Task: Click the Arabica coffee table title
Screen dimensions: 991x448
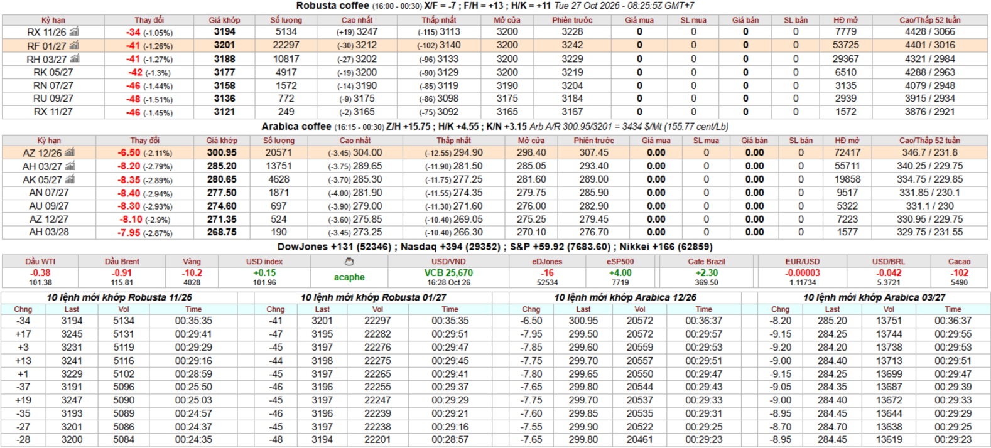Action: tap(296, 126)
